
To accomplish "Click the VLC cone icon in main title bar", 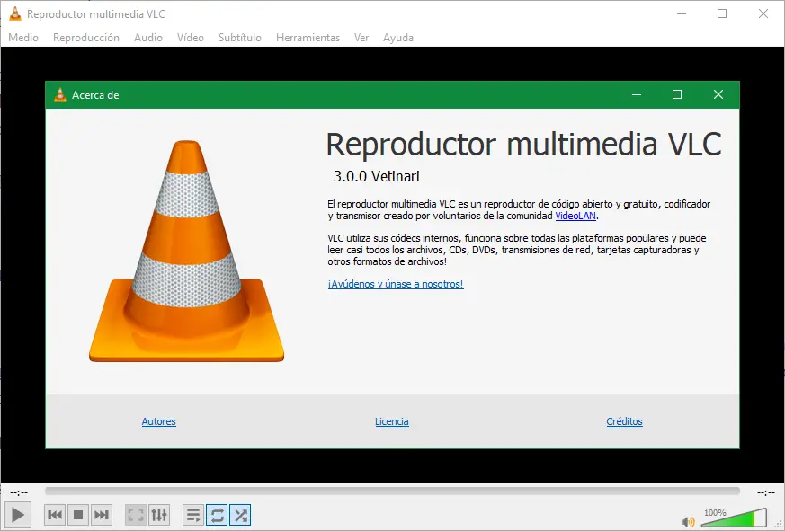I will pyautogui.click(x=15, y=13).
